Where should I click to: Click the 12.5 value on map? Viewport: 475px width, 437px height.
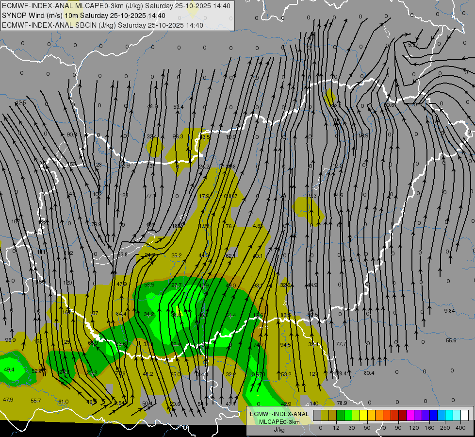tap(21, 102)
